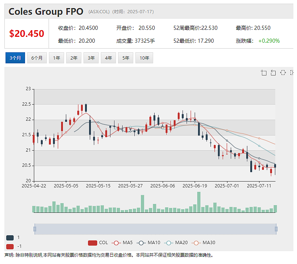Image resolution: width=297 pixels, height=264 pixels.
Task: Click the (时间: 2025-07-17) date text
Action: click(x=133, y=12)
